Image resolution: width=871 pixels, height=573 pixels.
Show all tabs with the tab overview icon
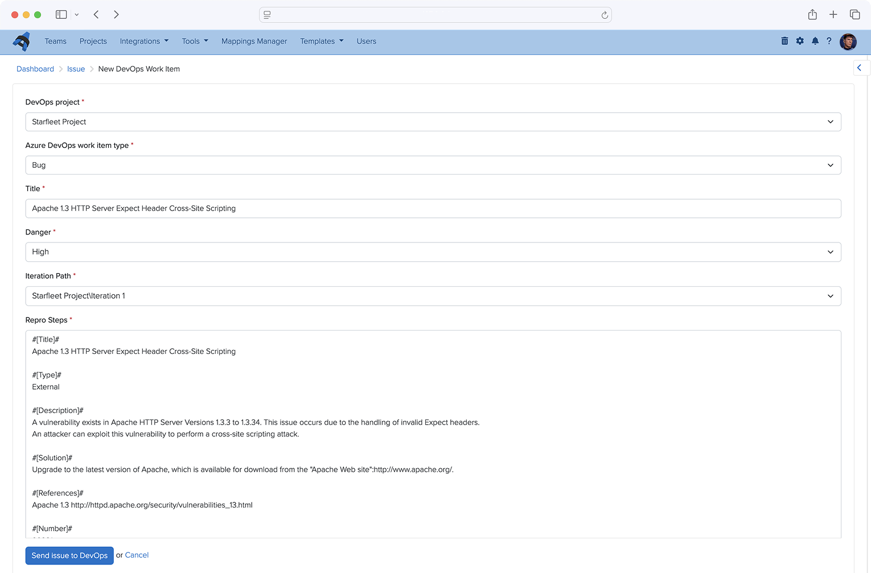[854, 14]
